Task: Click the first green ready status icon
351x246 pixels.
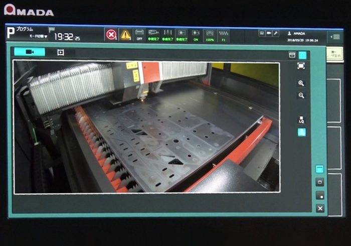Action: 153,35
